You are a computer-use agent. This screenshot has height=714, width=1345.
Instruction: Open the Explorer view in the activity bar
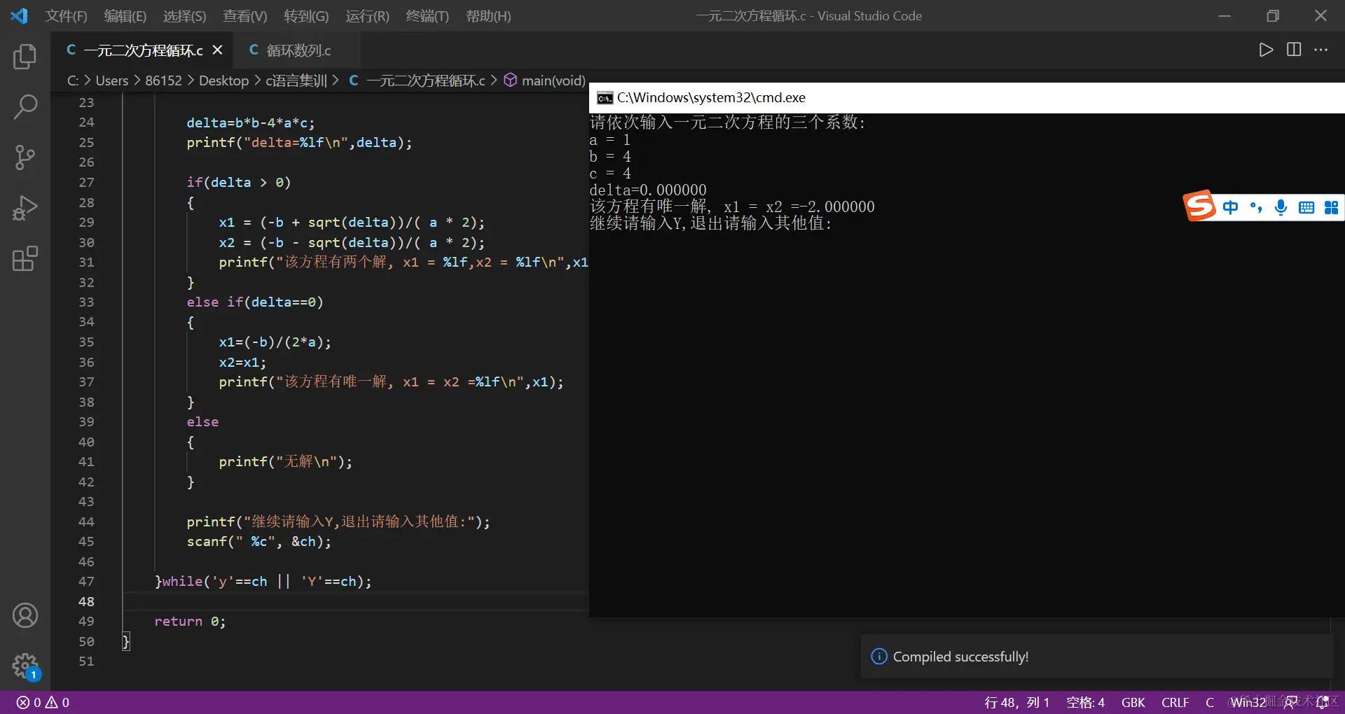point(25,57)
